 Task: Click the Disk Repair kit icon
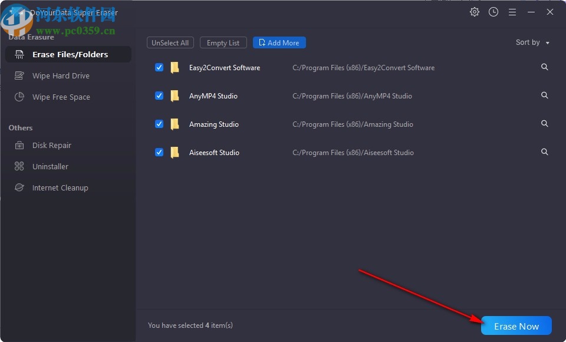pyautogui.click(x=19, y=145)
